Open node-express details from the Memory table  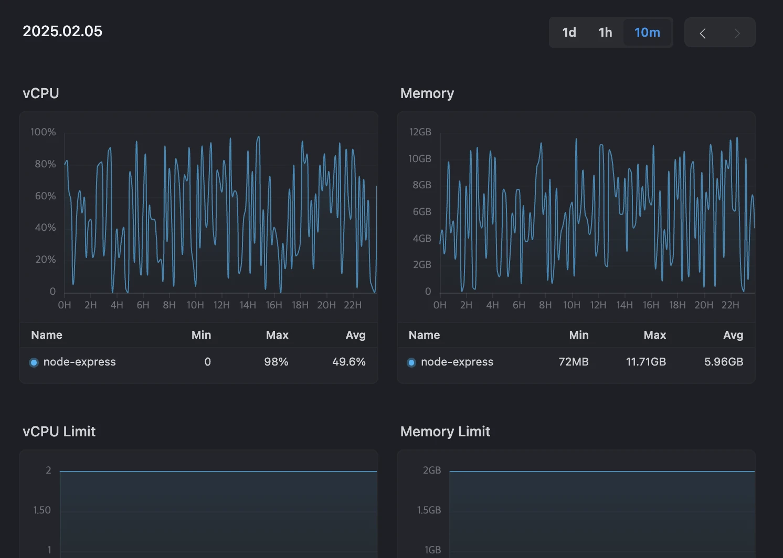[457, 361]
